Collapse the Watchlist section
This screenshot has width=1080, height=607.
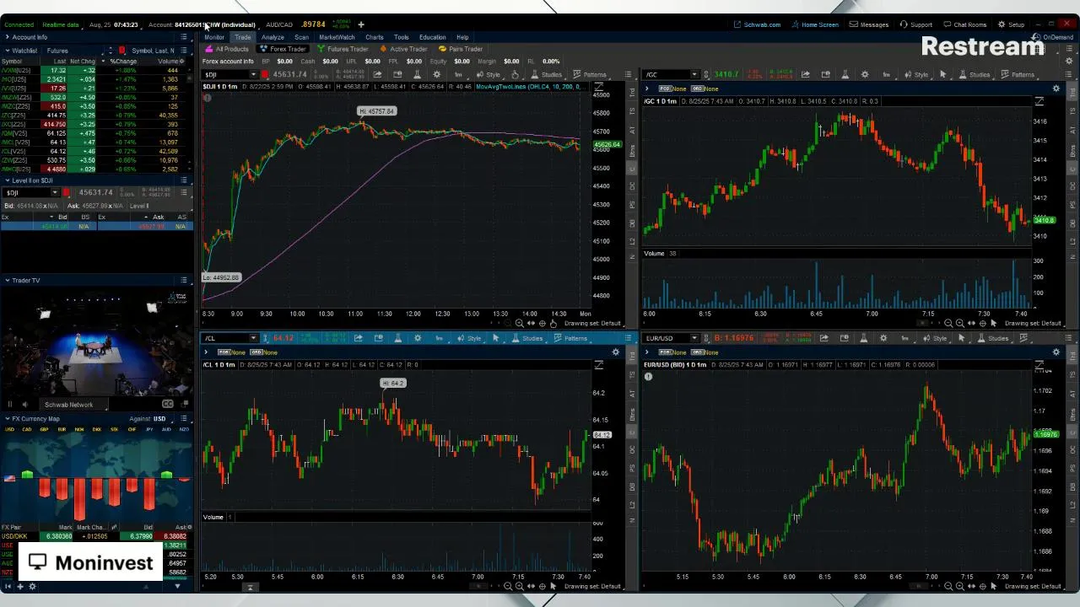point(7,51)
